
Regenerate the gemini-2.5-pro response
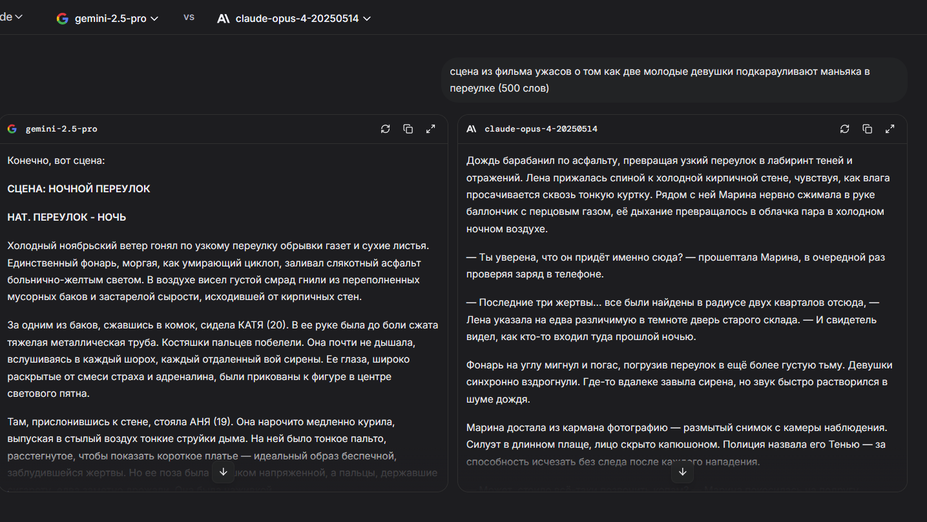click(386, 129)
